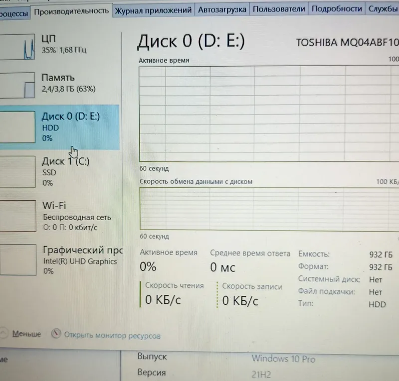Click the Диск 0 mini graph thumbnail
This screenshot has height=381, width=399.
point(17,127)
